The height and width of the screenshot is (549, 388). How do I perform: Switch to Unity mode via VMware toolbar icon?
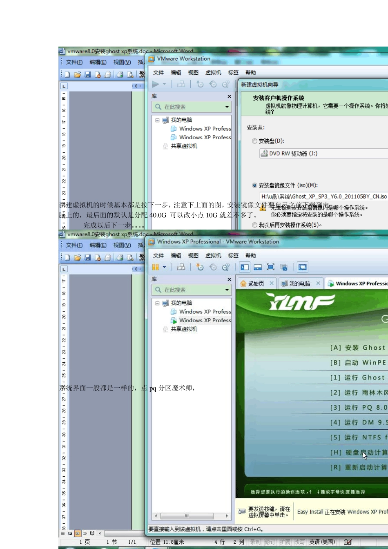coord(284,267)
